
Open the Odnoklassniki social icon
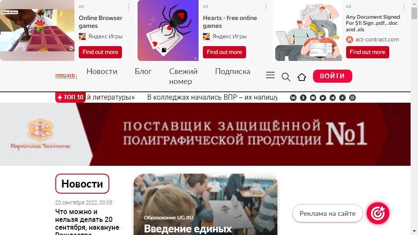[x=303, y=98]
